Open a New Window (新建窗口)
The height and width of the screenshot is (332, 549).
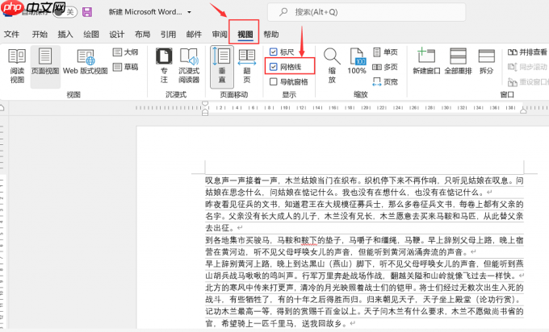pos(426,61)
